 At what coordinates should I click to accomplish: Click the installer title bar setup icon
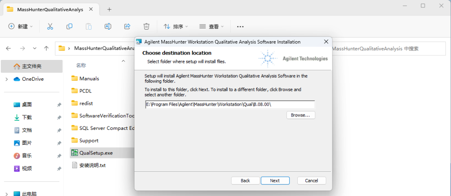click(139, 42)
